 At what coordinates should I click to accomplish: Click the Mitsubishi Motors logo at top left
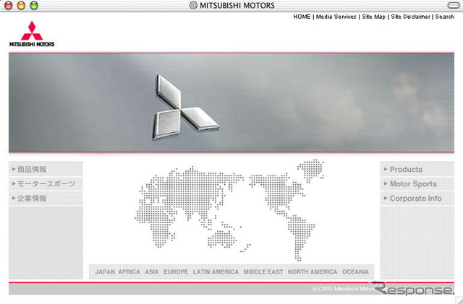pos(32,34)
